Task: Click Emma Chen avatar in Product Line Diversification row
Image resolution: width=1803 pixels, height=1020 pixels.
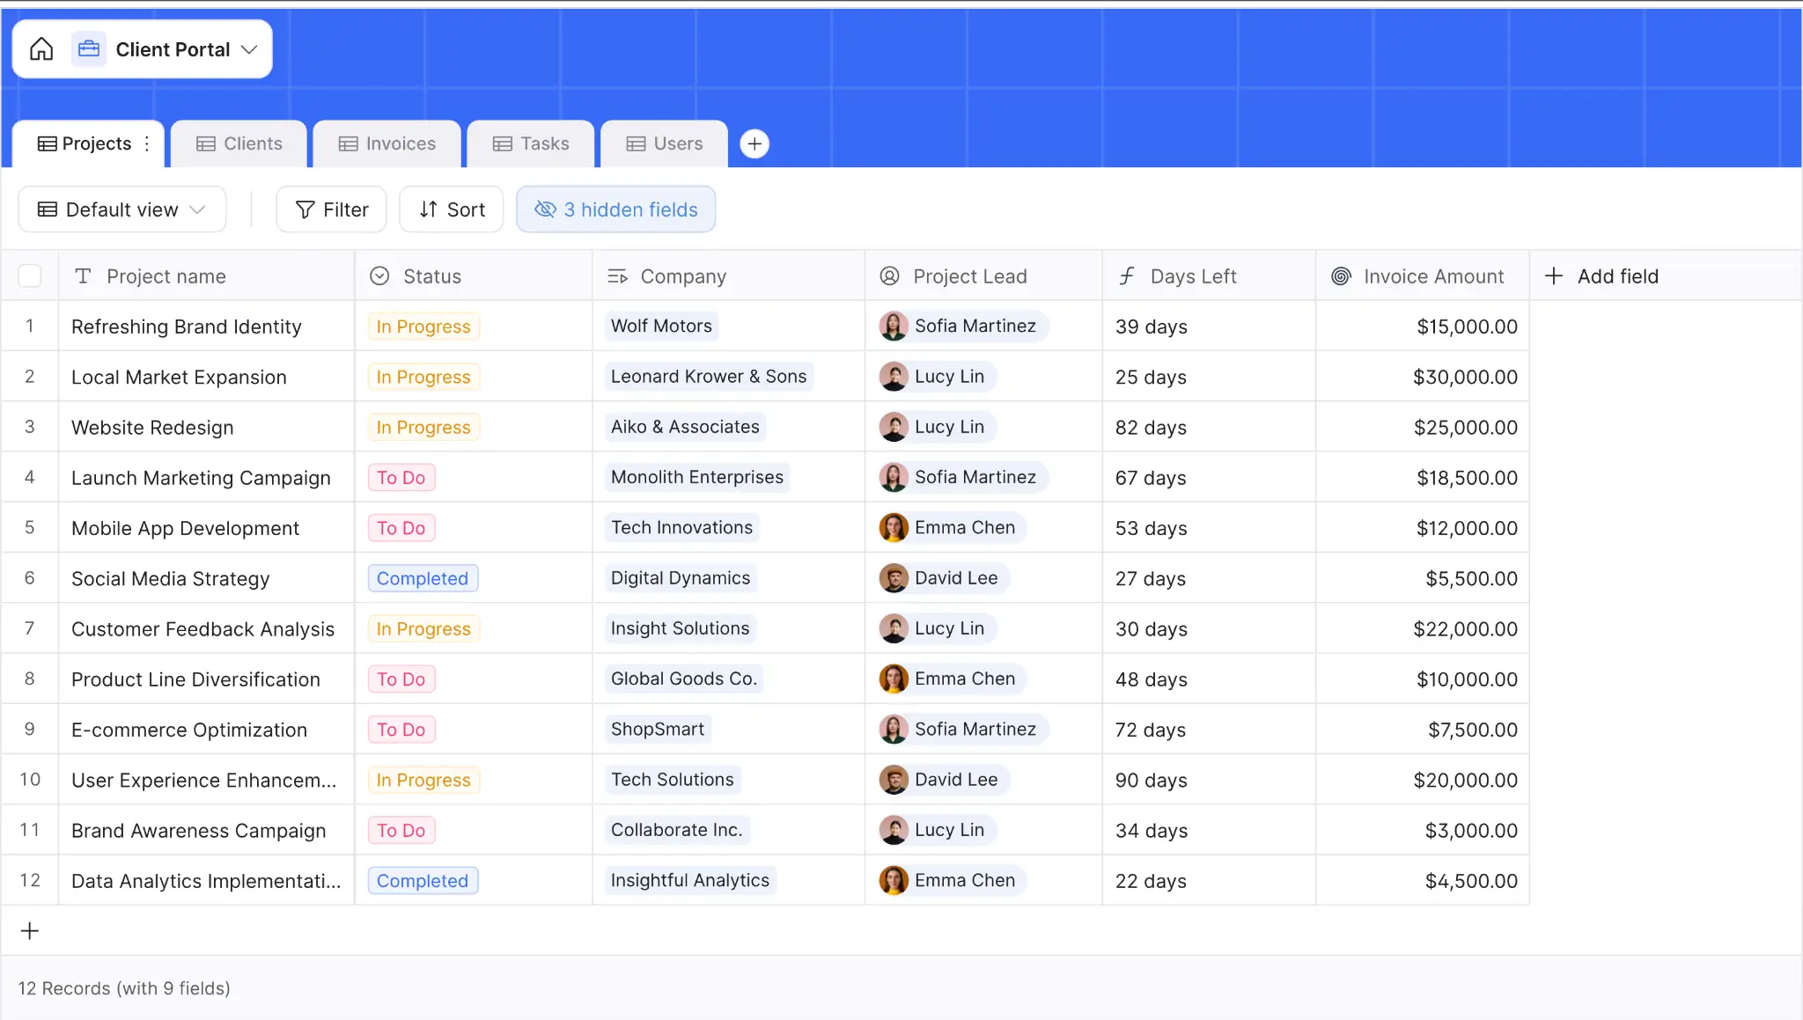Action: click(894, 679)
